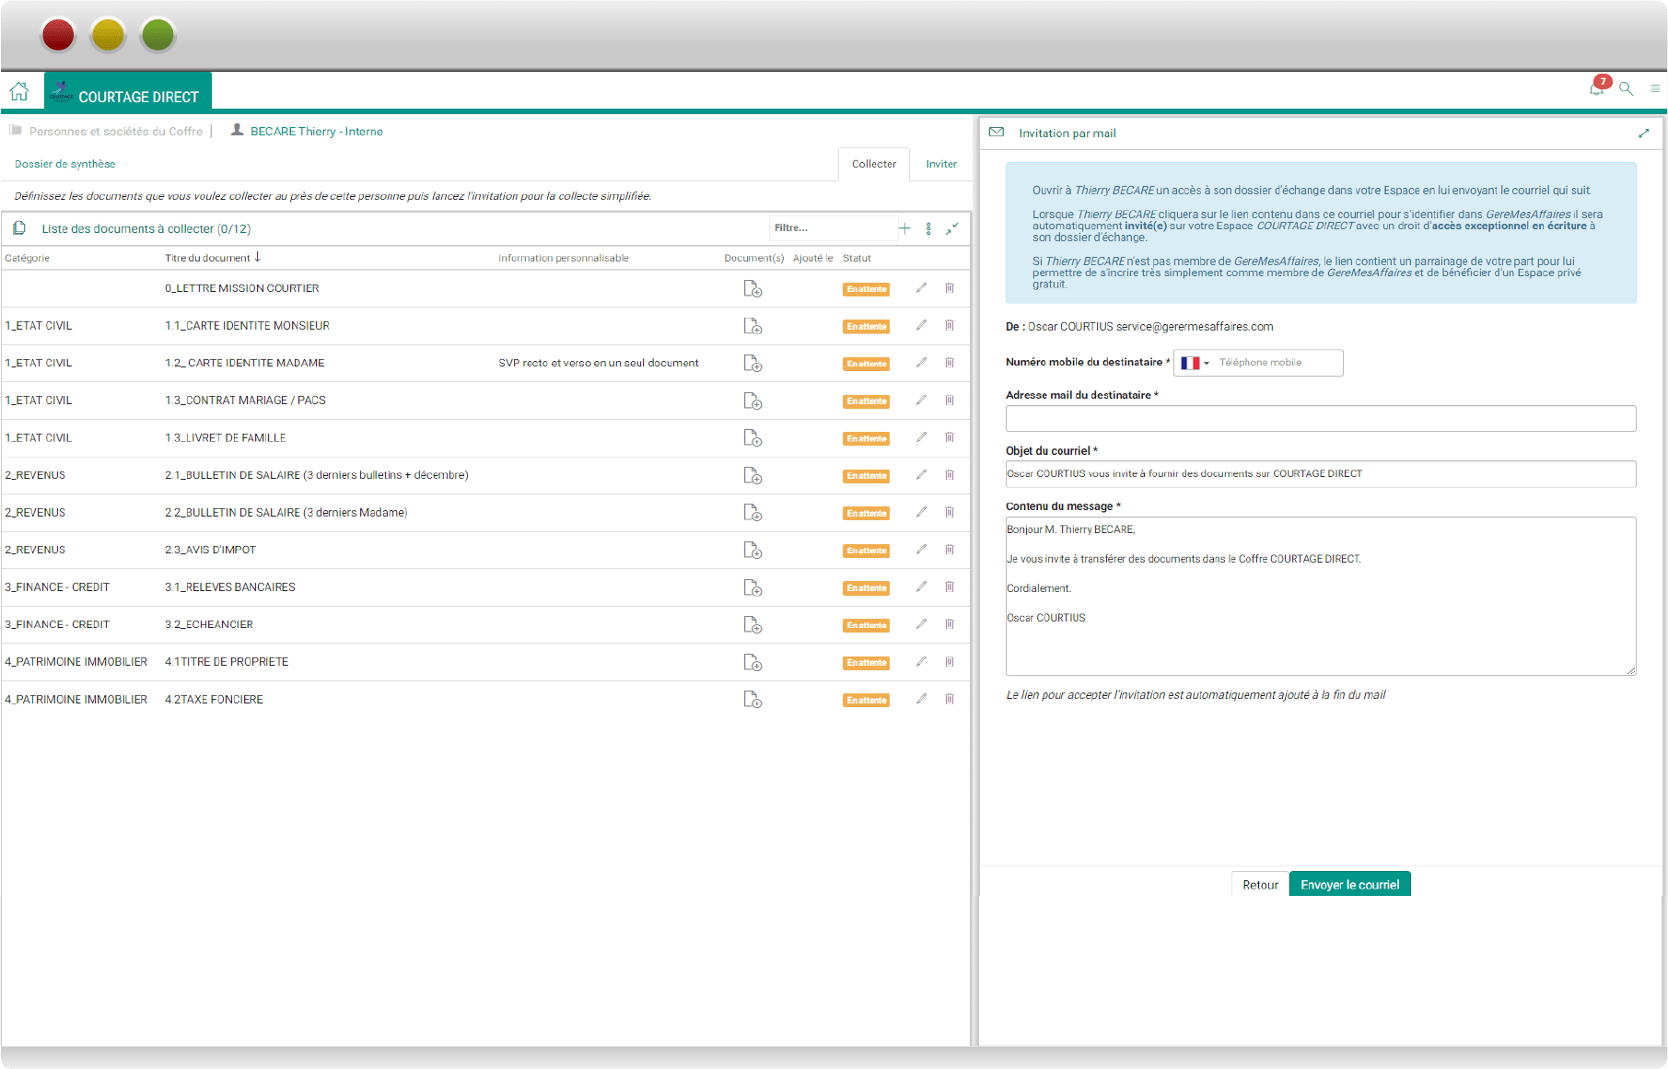
Task: Click En attente status of 3.2_ECHEANCIER
Action: [x=866, y=625]
